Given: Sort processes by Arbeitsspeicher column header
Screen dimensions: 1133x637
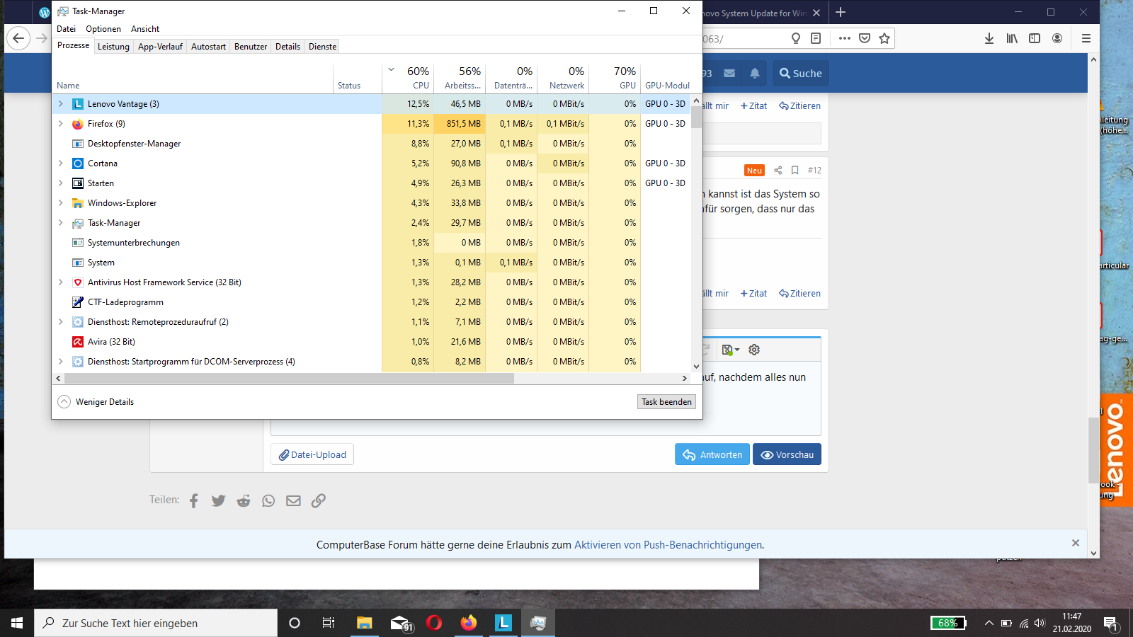Looking at the screenshot, I should pos(460,78).
